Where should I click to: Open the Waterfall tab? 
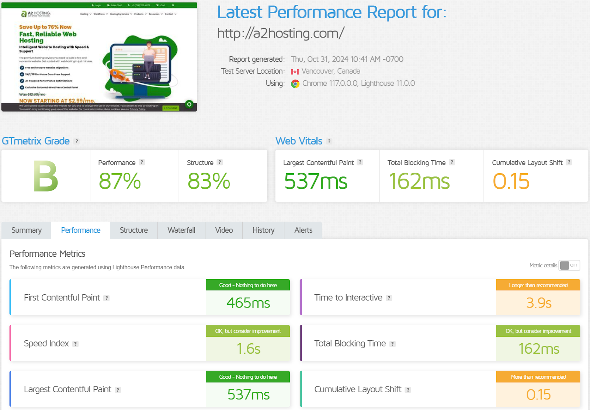point(181,230)
